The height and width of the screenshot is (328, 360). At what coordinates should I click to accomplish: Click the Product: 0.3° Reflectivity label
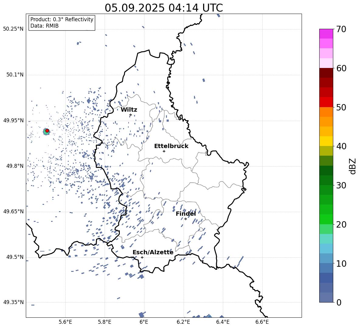point(62,19)
